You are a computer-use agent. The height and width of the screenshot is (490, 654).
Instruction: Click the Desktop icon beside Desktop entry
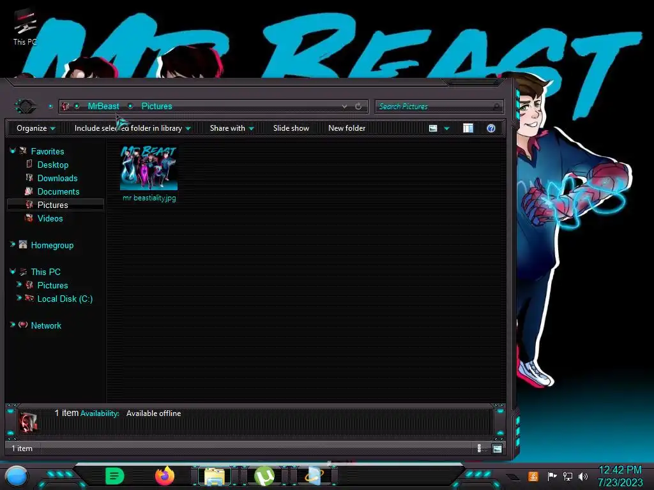pyautogui.click(x=29, y=164)
